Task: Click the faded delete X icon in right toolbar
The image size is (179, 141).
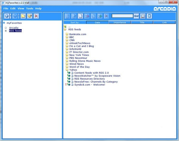Action: coord(107,16)
